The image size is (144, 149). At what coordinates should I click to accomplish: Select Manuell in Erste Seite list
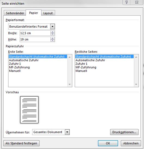click(15, 71)
